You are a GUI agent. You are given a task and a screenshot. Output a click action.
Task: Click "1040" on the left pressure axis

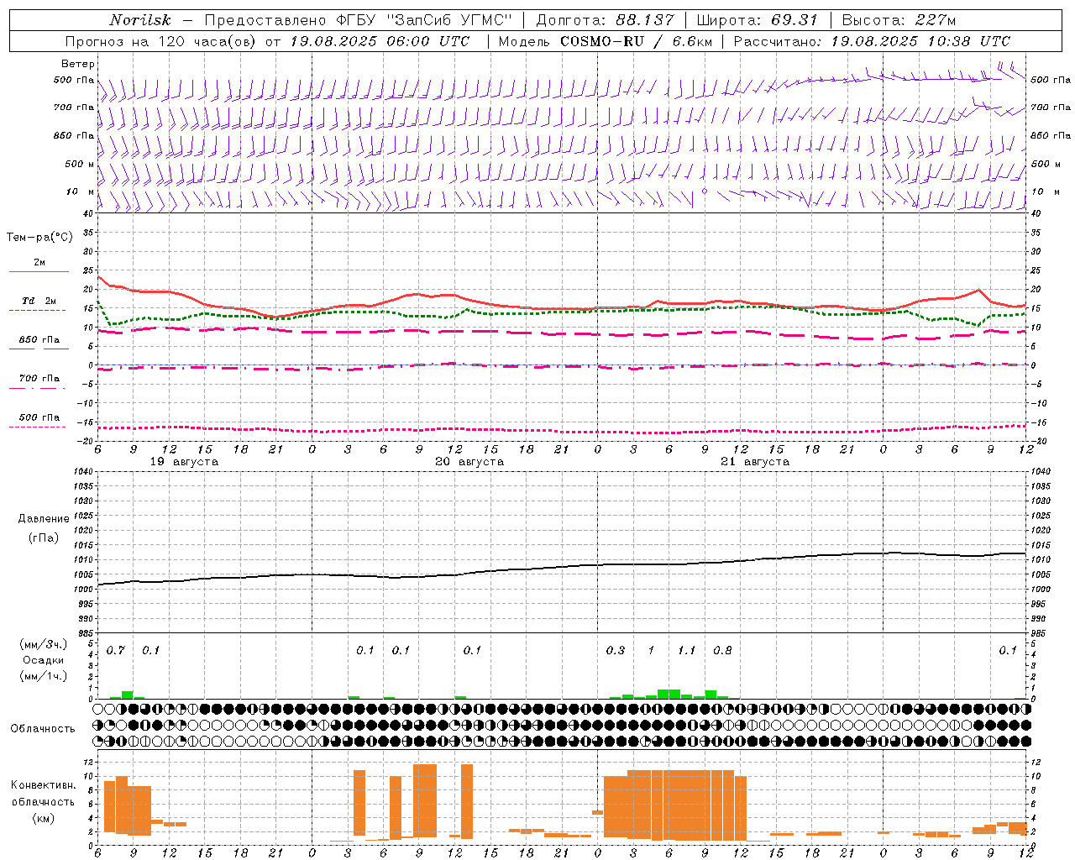click(85, 471)
